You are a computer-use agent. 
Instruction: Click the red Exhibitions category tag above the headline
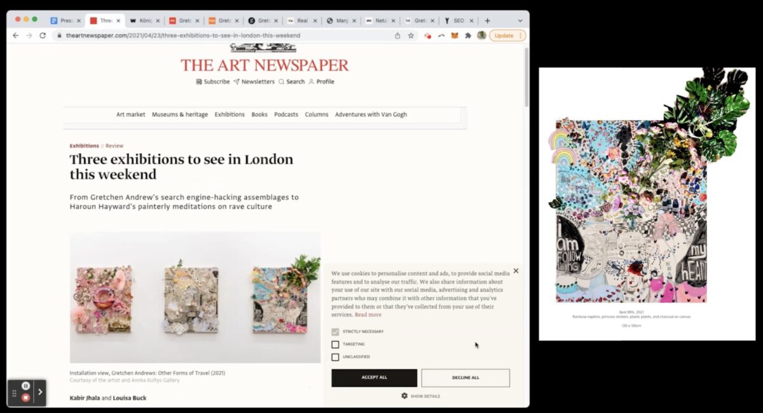click(85, 146)
